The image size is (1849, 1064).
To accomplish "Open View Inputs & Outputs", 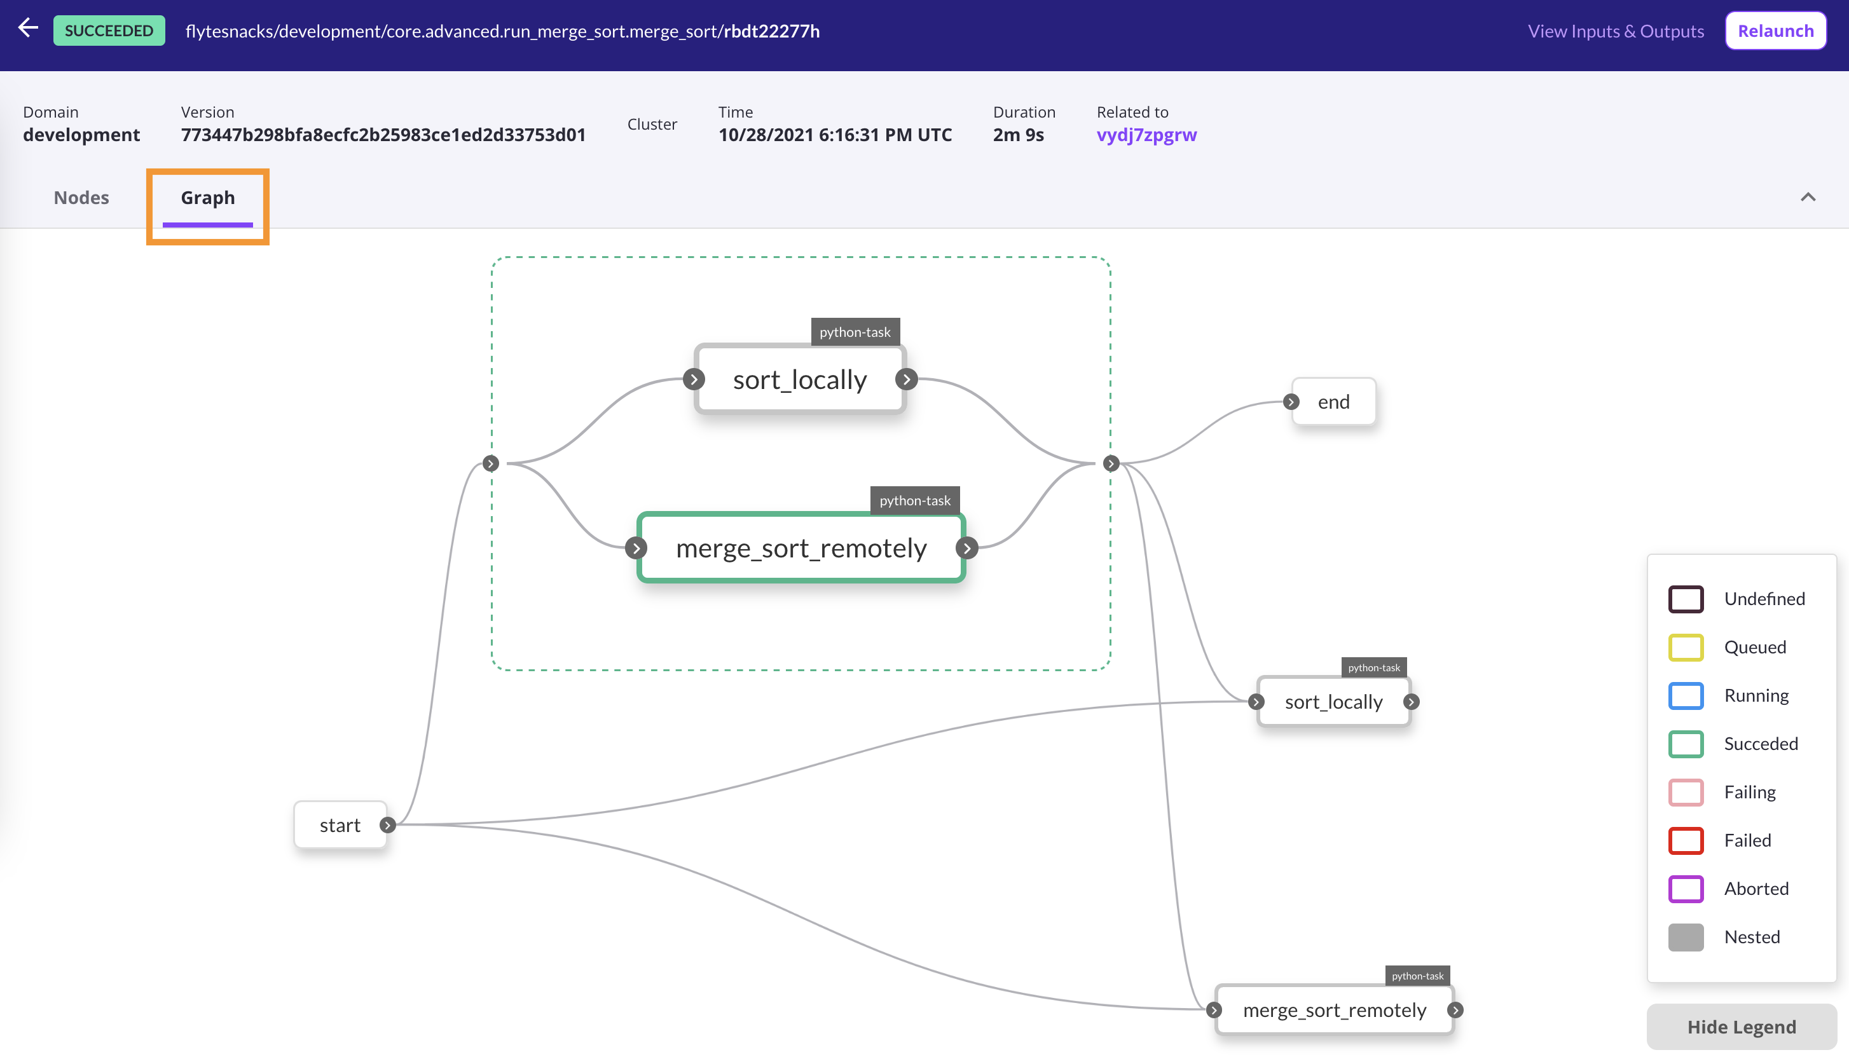I will pos(1615,31).
